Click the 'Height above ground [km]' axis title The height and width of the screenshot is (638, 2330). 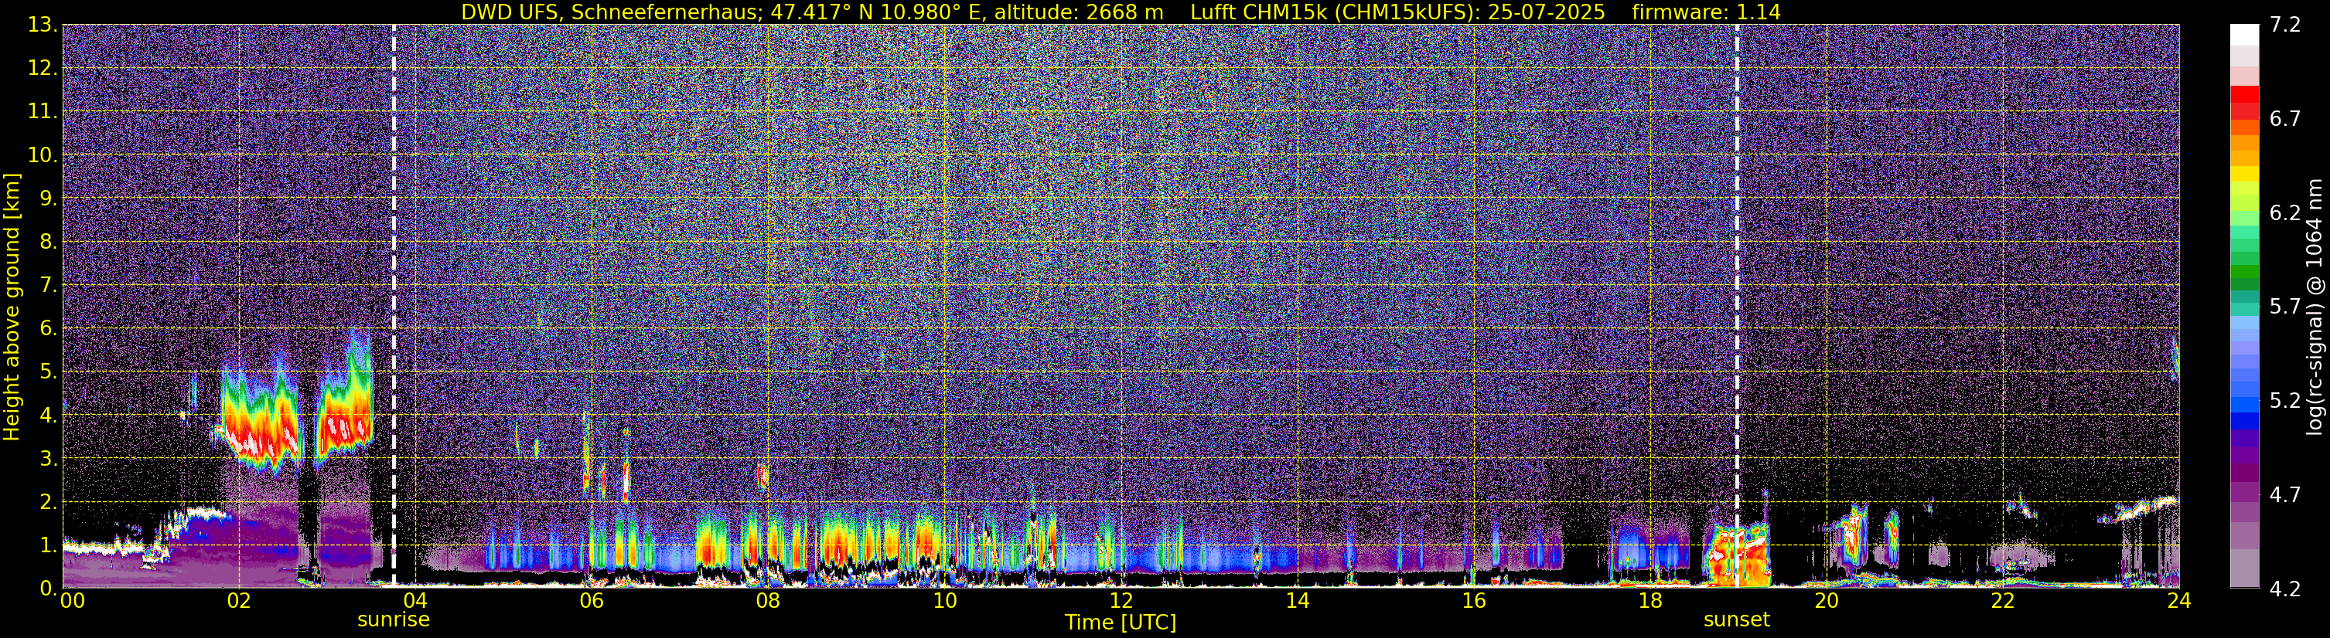(x=12, y=307)
